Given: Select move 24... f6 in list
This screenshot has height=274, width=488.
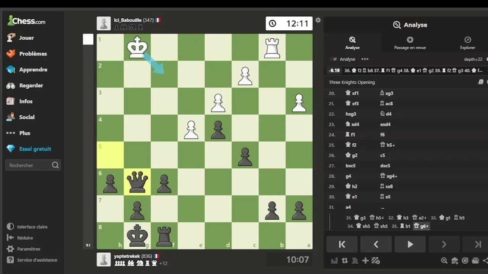Looking at the screenshot, I should point(382,135).
